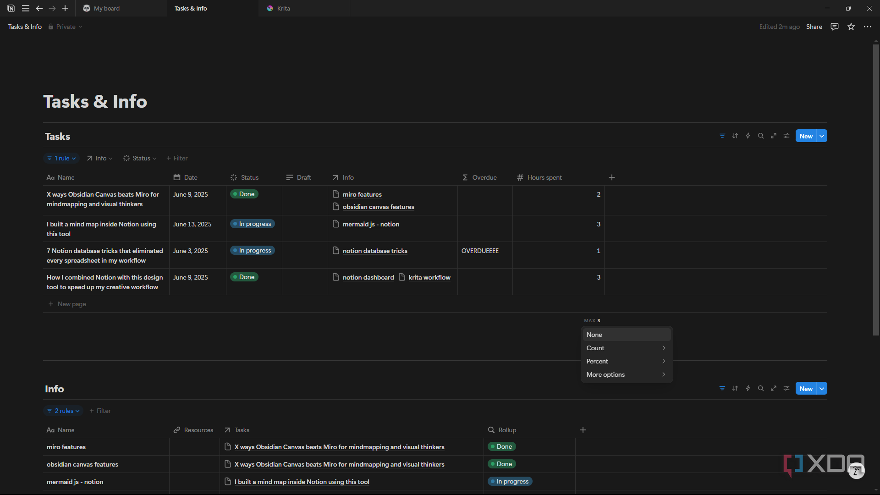Open the krita workflow linked page
880x495 pixels.
[x=429, y=277]
